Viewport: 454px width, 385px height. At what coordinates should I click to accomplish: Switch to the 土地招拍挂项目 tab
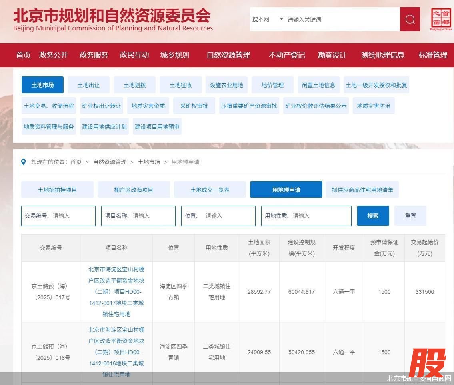57,190
